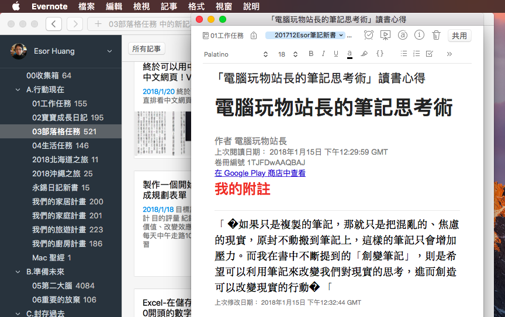Screen dimensions: 505x317
Task: Open the 2018北海道之旅 notebook
Action: (61, 159)
